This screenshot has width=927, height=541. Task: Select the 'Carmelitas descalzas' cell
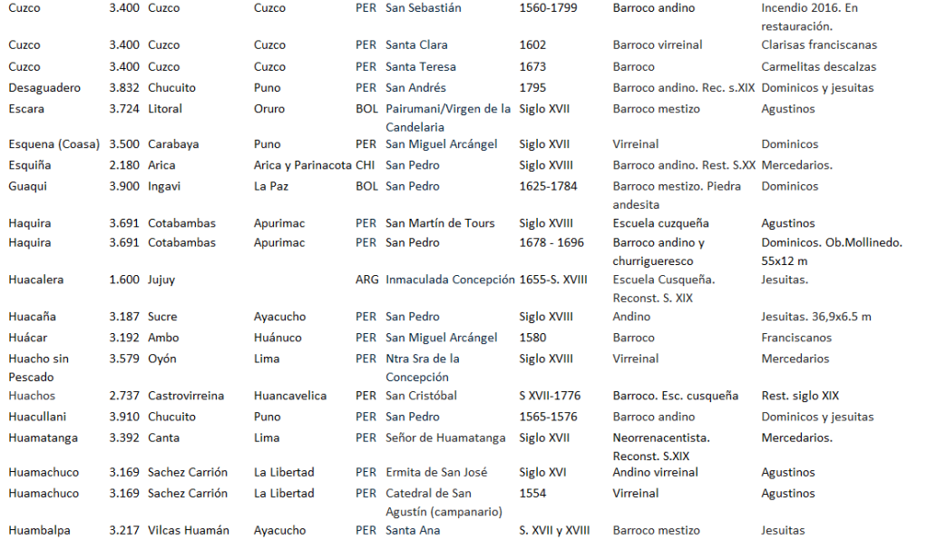coord(819,66)
